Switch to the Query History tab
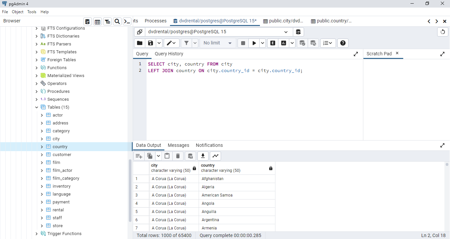The image size is (450, 239). 169,54
